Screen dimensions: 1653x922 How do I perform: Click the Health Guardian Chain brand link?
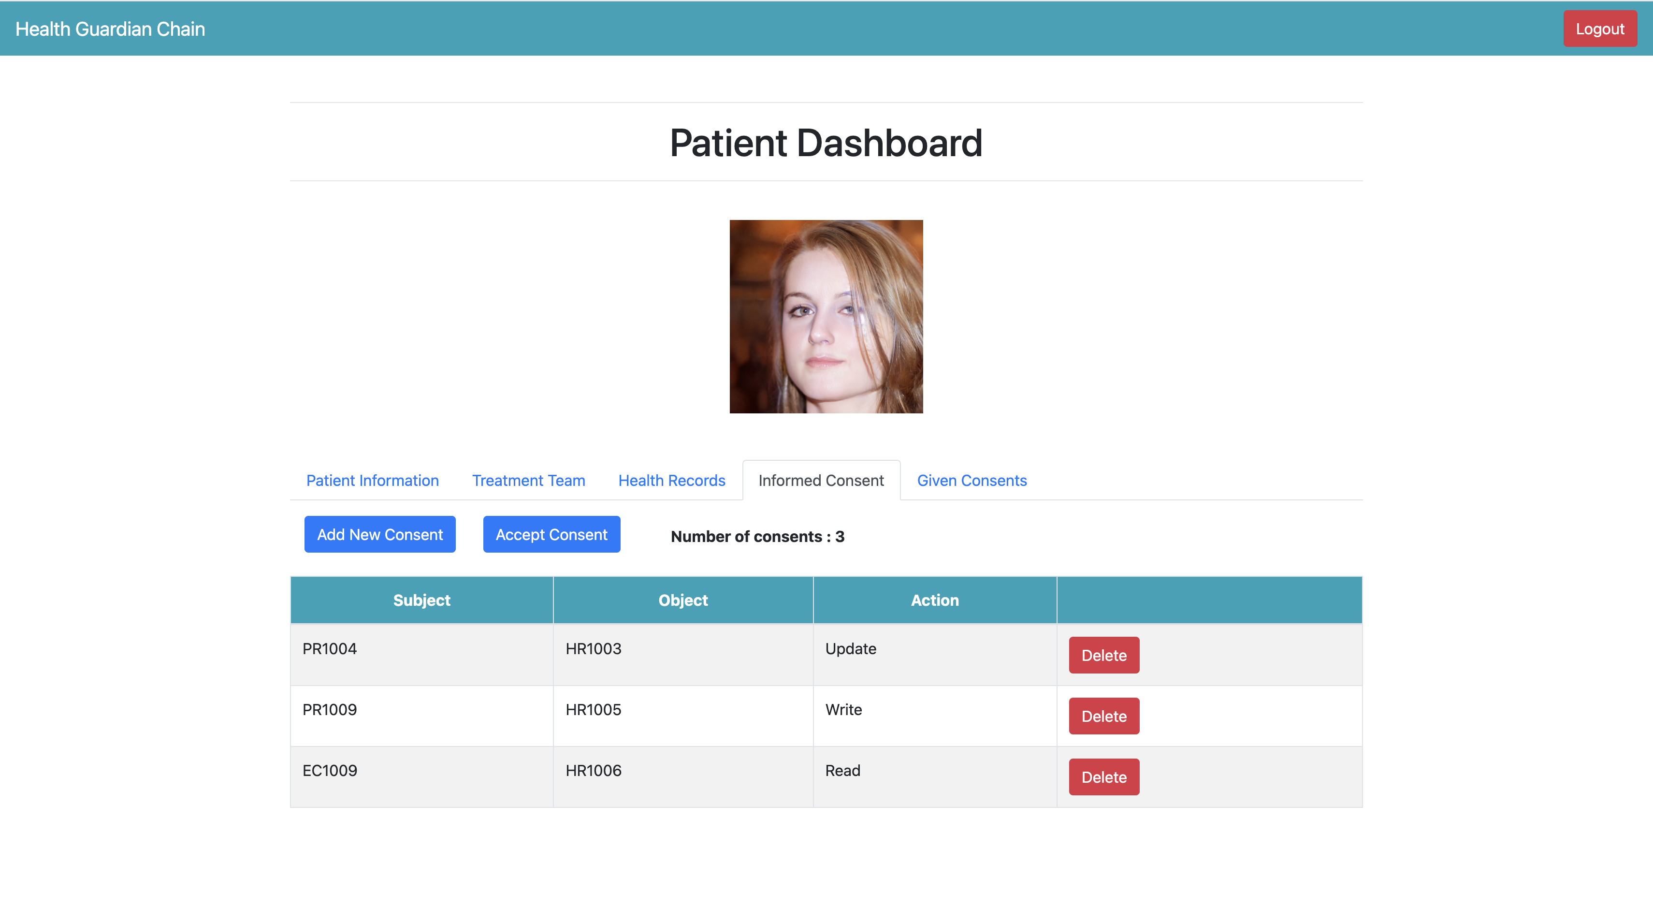(x=110, y=29)
